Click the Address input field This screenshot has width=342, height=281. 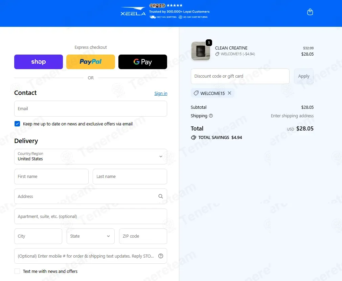(x=91, y=196)
